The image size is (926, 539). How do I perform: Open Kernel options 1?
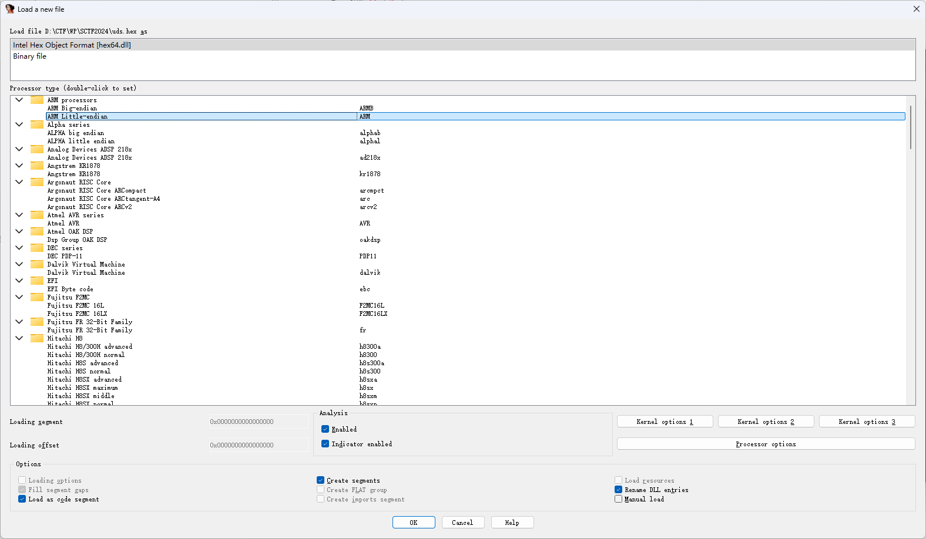(665, 422)
